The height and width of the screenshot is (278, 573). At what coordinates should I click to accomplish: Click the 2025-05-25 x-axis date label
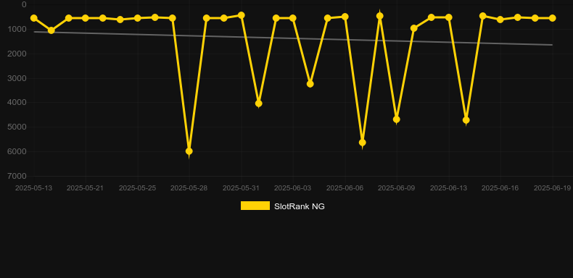point(137,188)
